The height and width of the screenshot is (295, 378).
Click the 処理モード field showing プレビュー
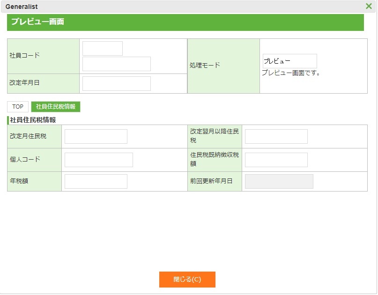click(x=289, y=61)
